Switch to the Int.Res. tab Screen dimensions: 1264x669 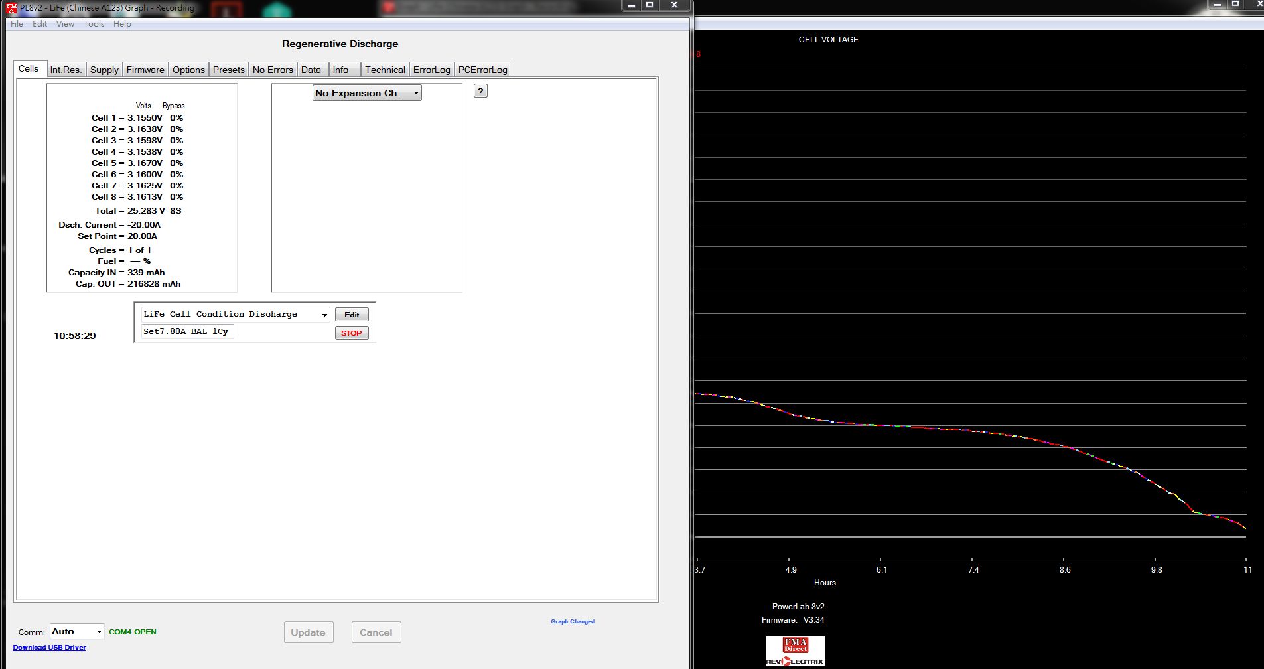tap(66, 70)
